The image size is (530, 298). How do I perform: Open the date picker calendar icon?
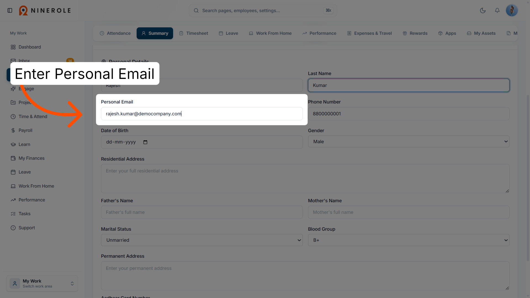145,142
